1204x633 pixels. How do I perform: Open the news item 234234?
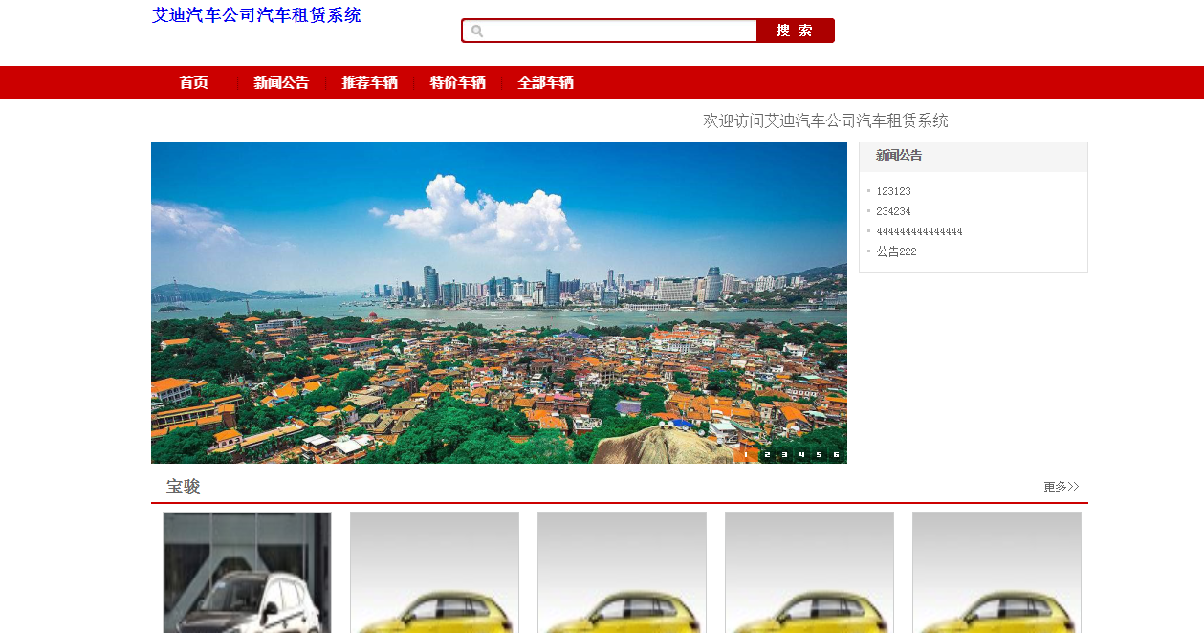click(x=893, y=211)
